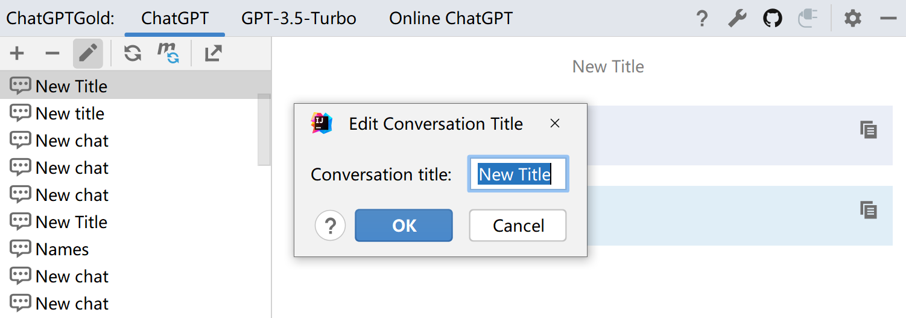Hide tool window with dash icon
The image size is (906, 318).
point(888,19)
